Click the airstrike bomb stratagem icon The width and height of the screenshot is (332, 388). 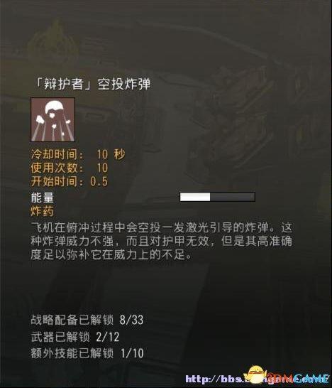tap(53, 119)
